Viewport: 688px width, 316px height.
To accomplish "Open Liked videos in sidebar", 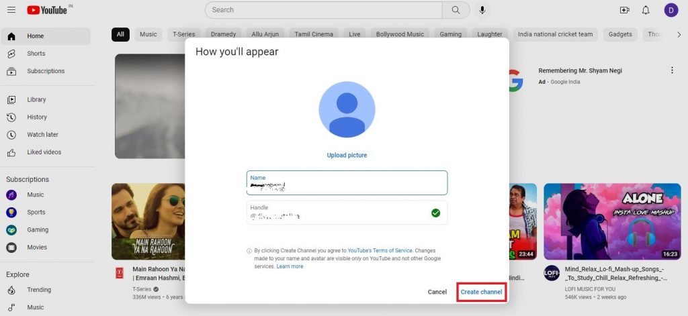I will (44, 152).
